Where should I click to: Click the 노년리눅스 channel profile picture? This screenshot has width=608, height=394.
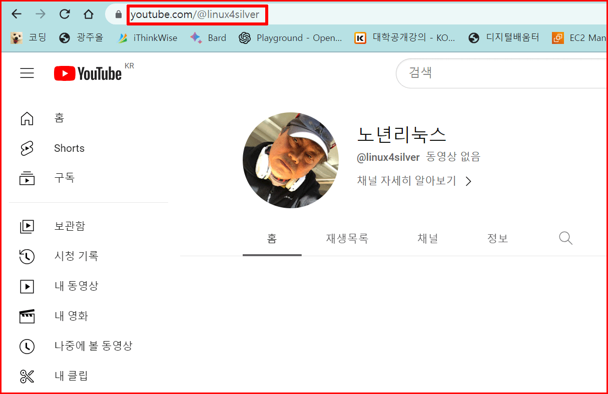coord(291,160)
